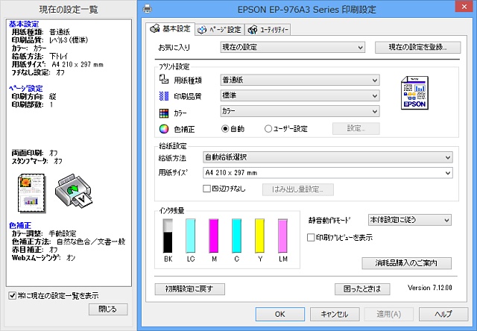Click the Version 7.12.00 text
Image resolution: width=477 pixels, height=331 pixels.
coord(430,288)
